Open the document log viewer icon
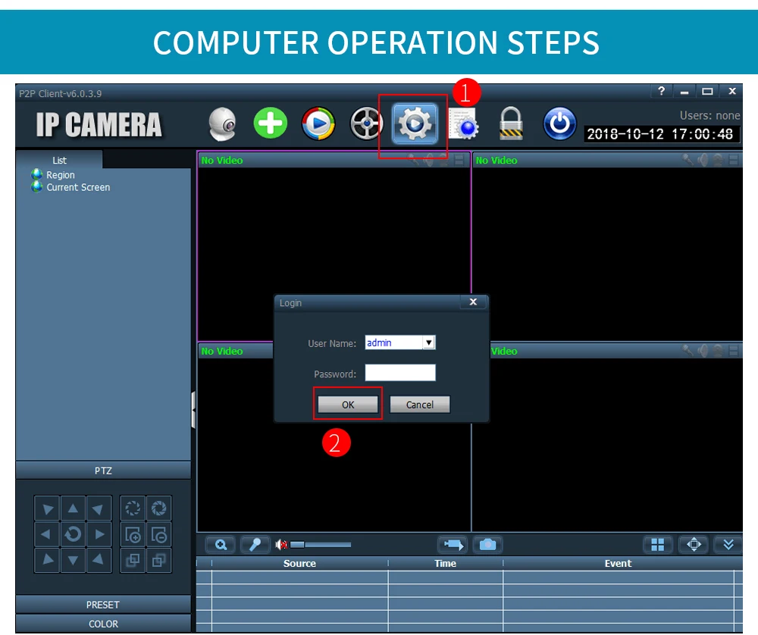The height and width of the screenshot is (635, 758). click(463, 124)
